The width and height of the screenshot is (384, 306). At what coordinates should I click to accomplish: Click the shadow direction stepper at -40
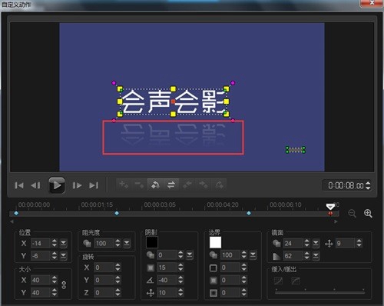[x=180, y=280]
